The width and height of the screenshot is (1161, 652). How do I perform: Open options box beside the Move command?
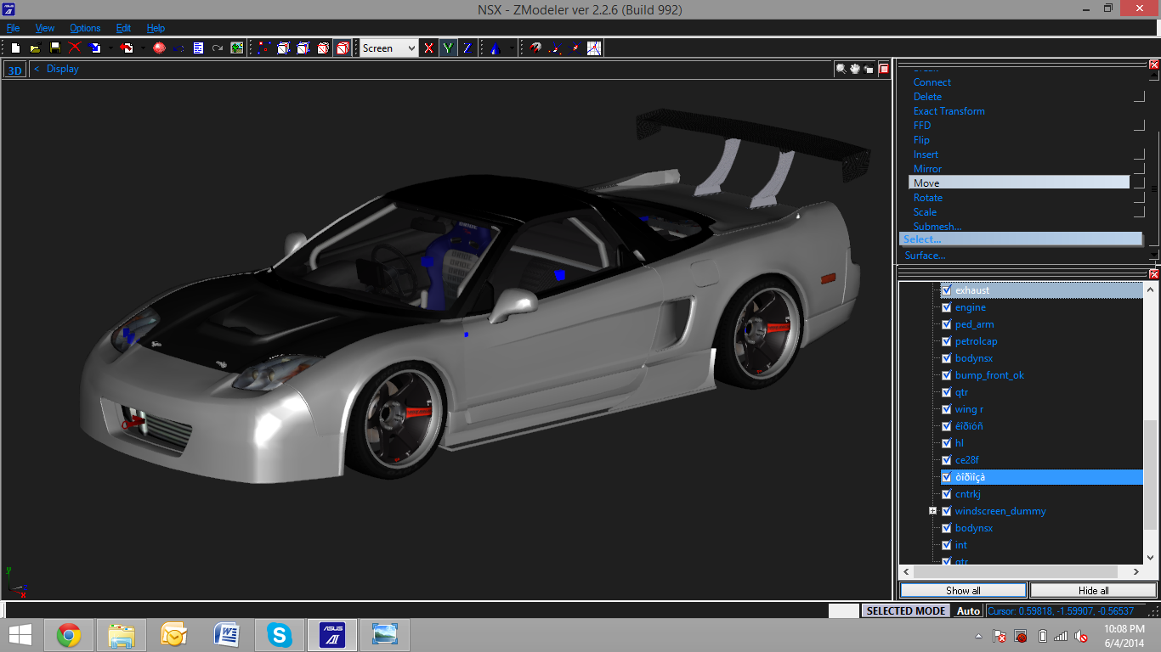coord(1139,183)
